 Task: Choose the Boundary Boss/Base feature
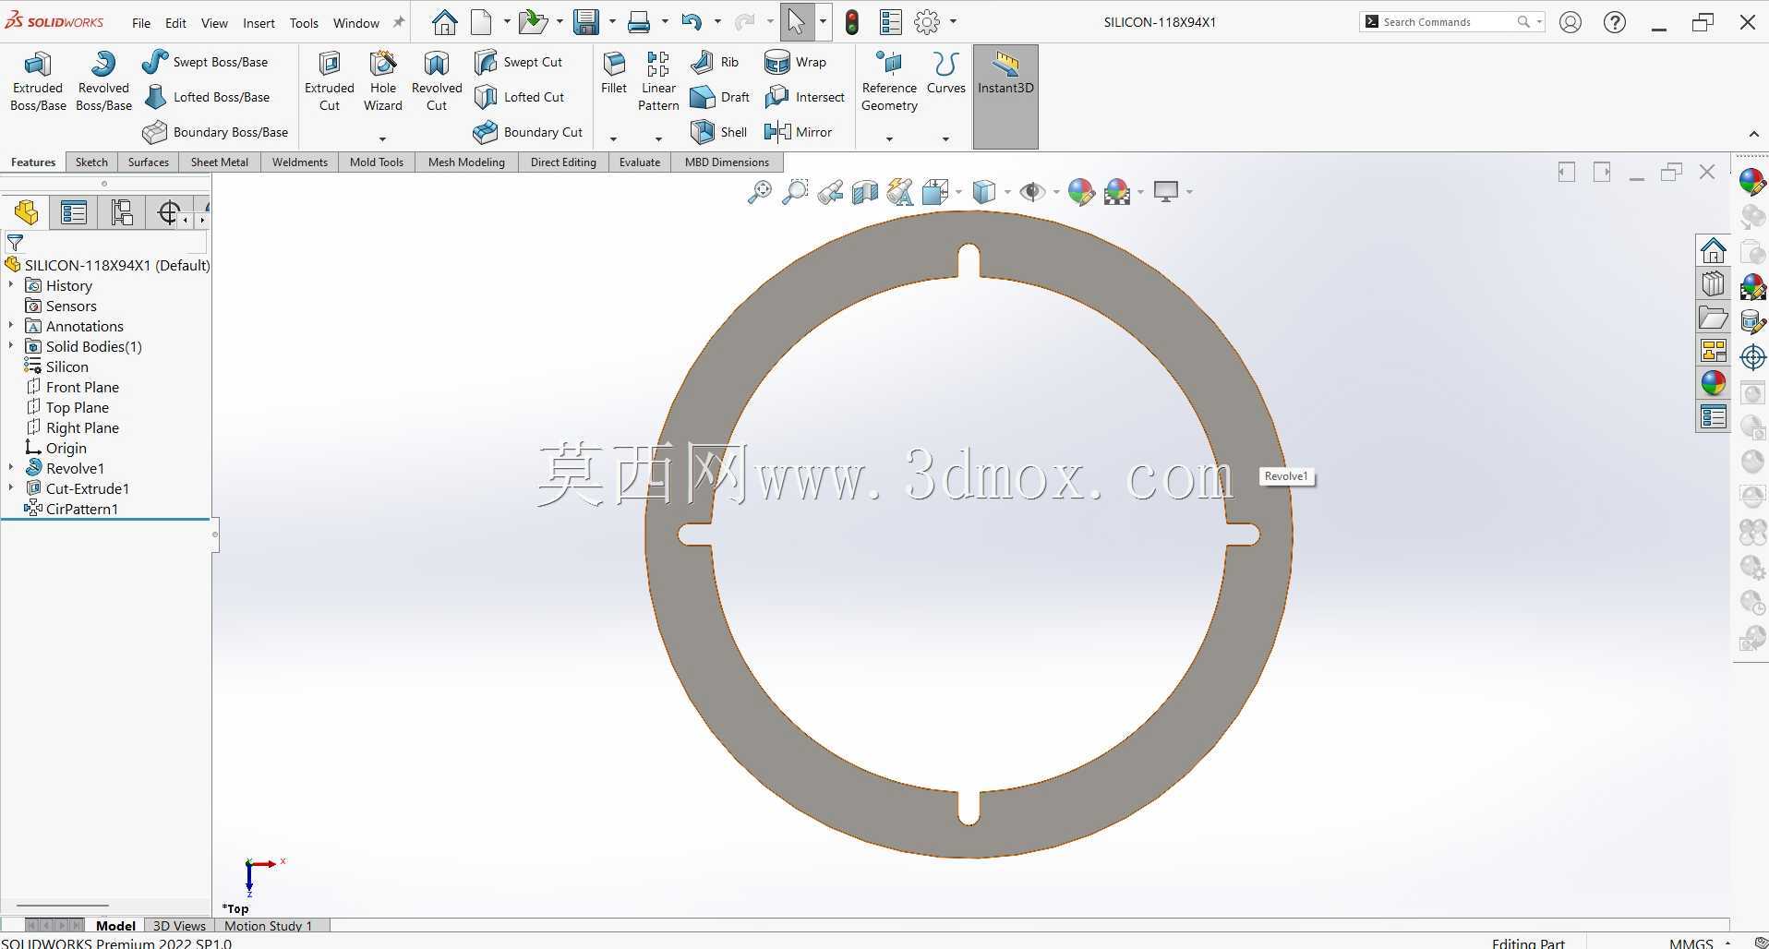(x=215, y=132)
